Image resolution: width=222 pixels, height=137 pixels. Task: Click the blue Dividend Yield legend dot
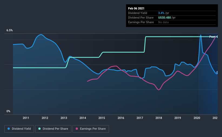9,129
